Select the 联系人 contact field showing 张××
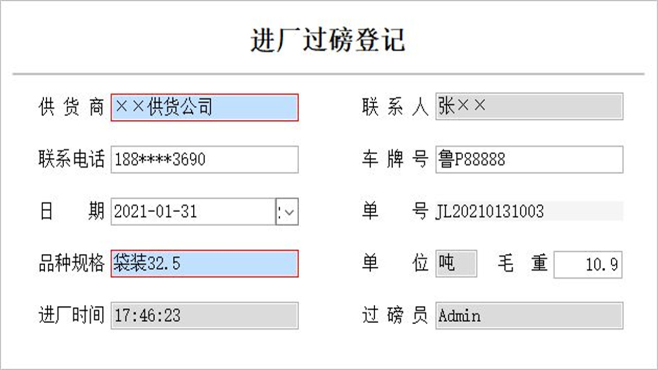This screenshot has height=370, width=658. 528,107
